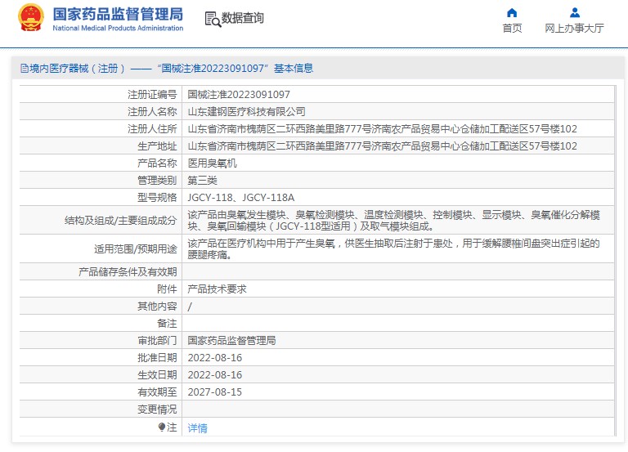The height and width of the screenshot is (452, 628).
Task: Click the 审批部门 row label
Action: 157,341
